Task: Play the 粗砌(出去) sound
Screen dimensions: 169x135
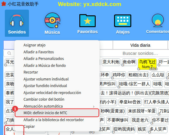Action: tap(138, 75)
